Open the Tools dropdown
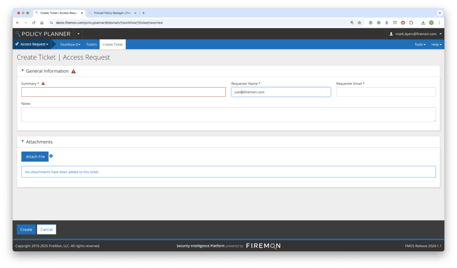 point(419,44)
